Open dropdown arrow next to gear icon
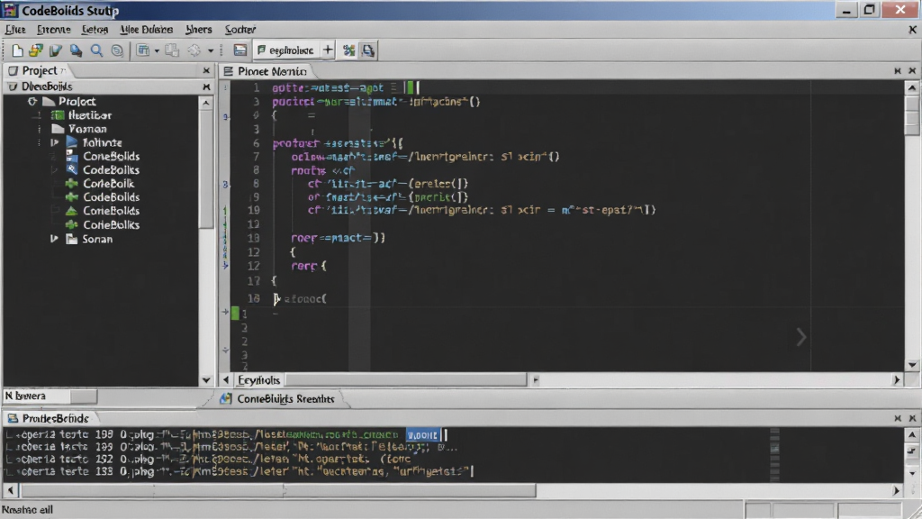Screen dimensions: 922x519 (210, 51)
